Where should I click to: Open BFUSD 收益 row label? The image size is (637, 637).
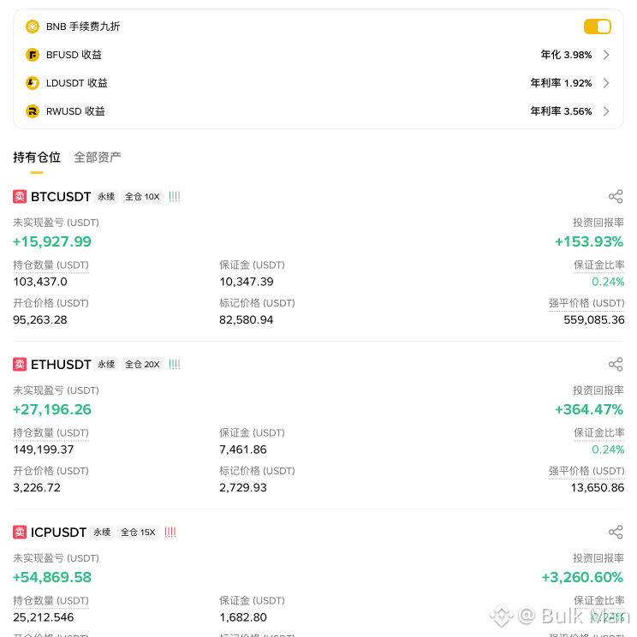[74, 55]
